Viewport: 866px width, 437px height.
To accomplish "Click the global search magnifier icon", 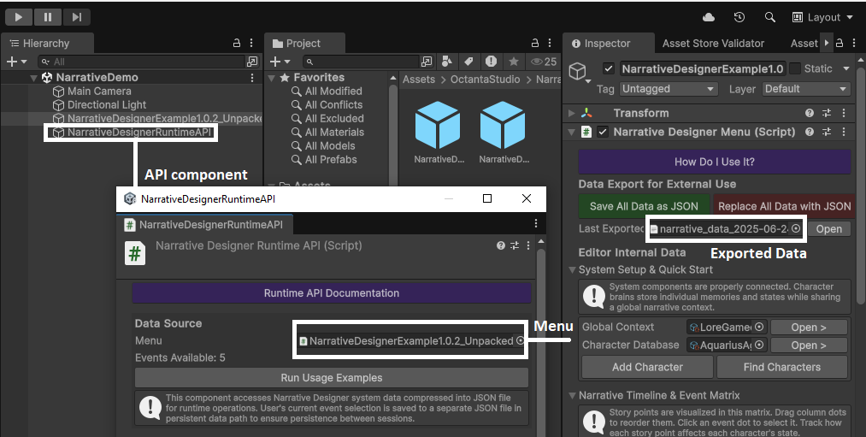I will coord(769,17).
